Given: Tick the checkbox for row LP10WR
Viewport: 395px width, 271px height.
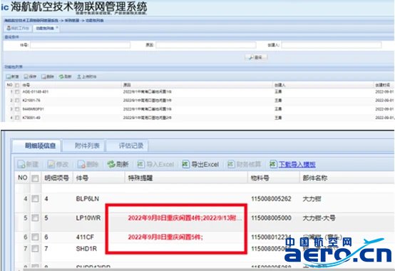Looking at the screenshot, I should (x=35, y=218).
